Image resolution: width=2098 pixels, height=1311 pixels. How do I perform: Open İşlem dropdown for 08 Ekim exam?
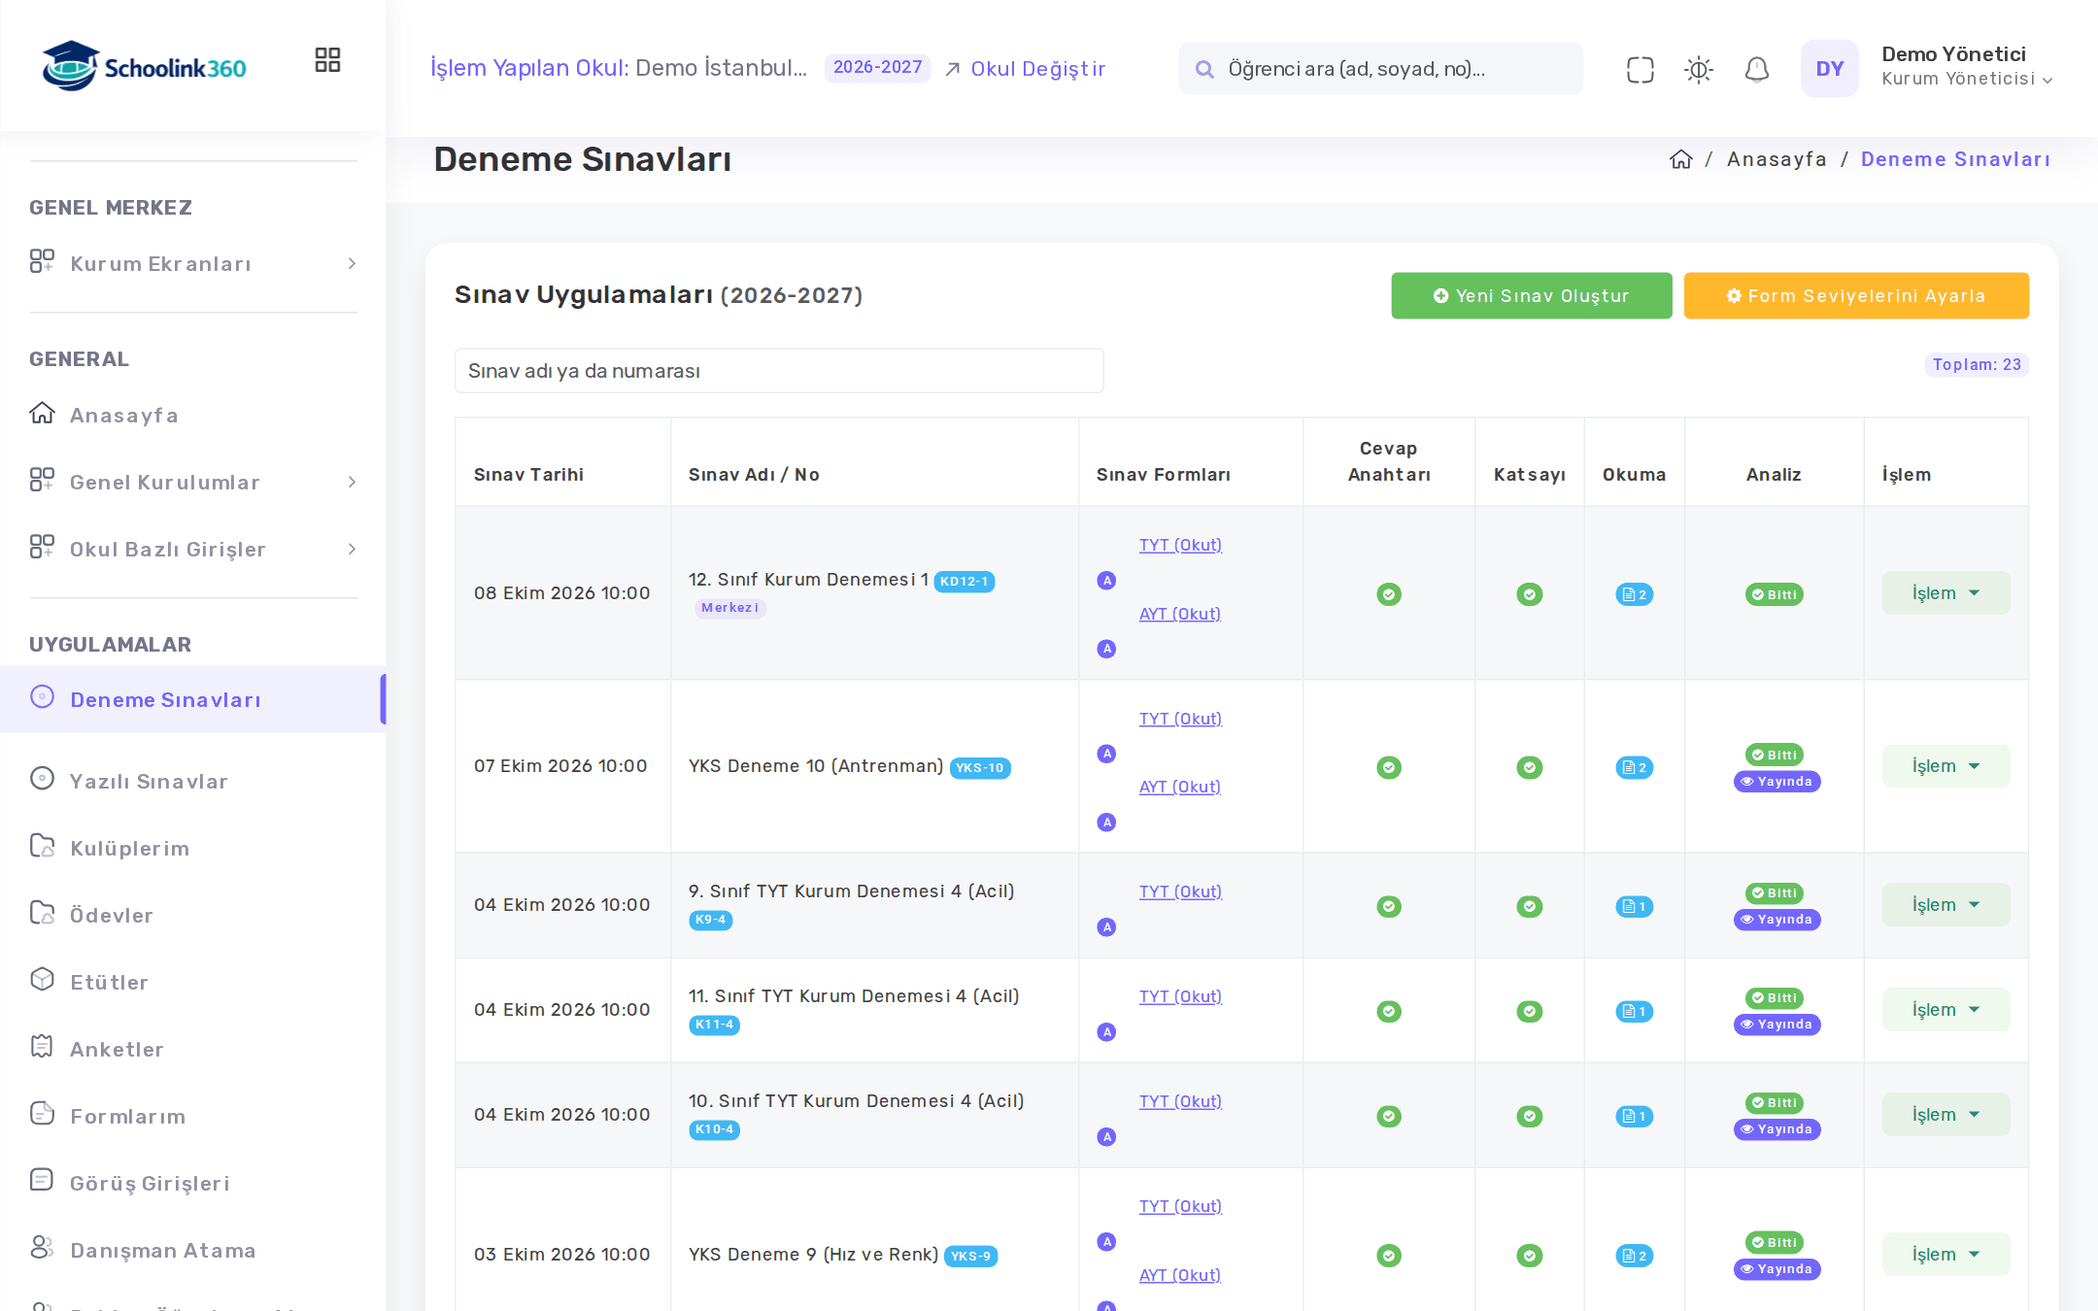coord(1946,593)
